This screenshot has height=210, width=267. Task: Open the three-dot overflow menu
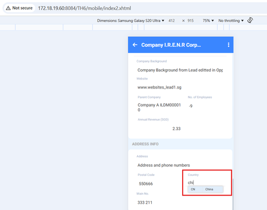[229, 45]
